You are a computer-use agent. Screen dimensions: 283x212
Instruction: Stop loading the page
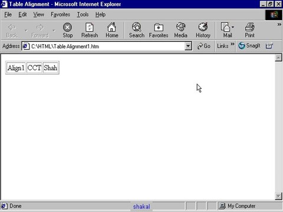(68, 30)
